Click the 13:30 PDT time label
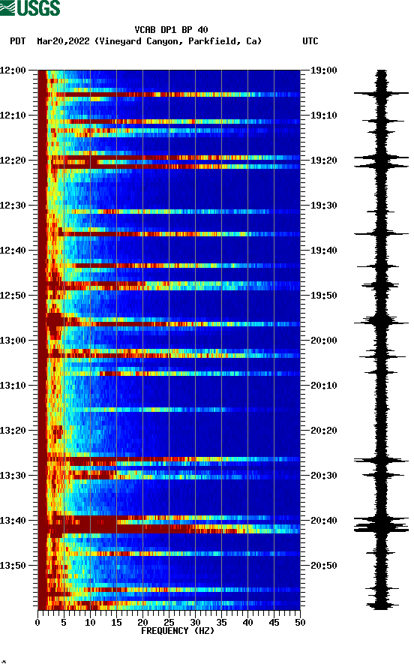 [x=13, y=476]
